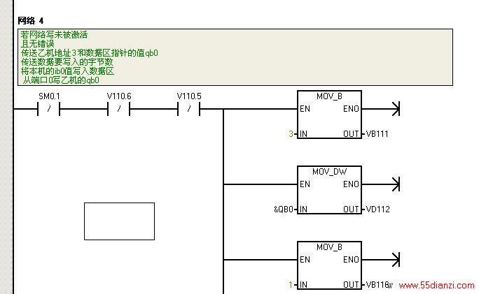Click the &QB0 input operand
The width and height of the screenshot is (479, 294).
pos(284,210)
